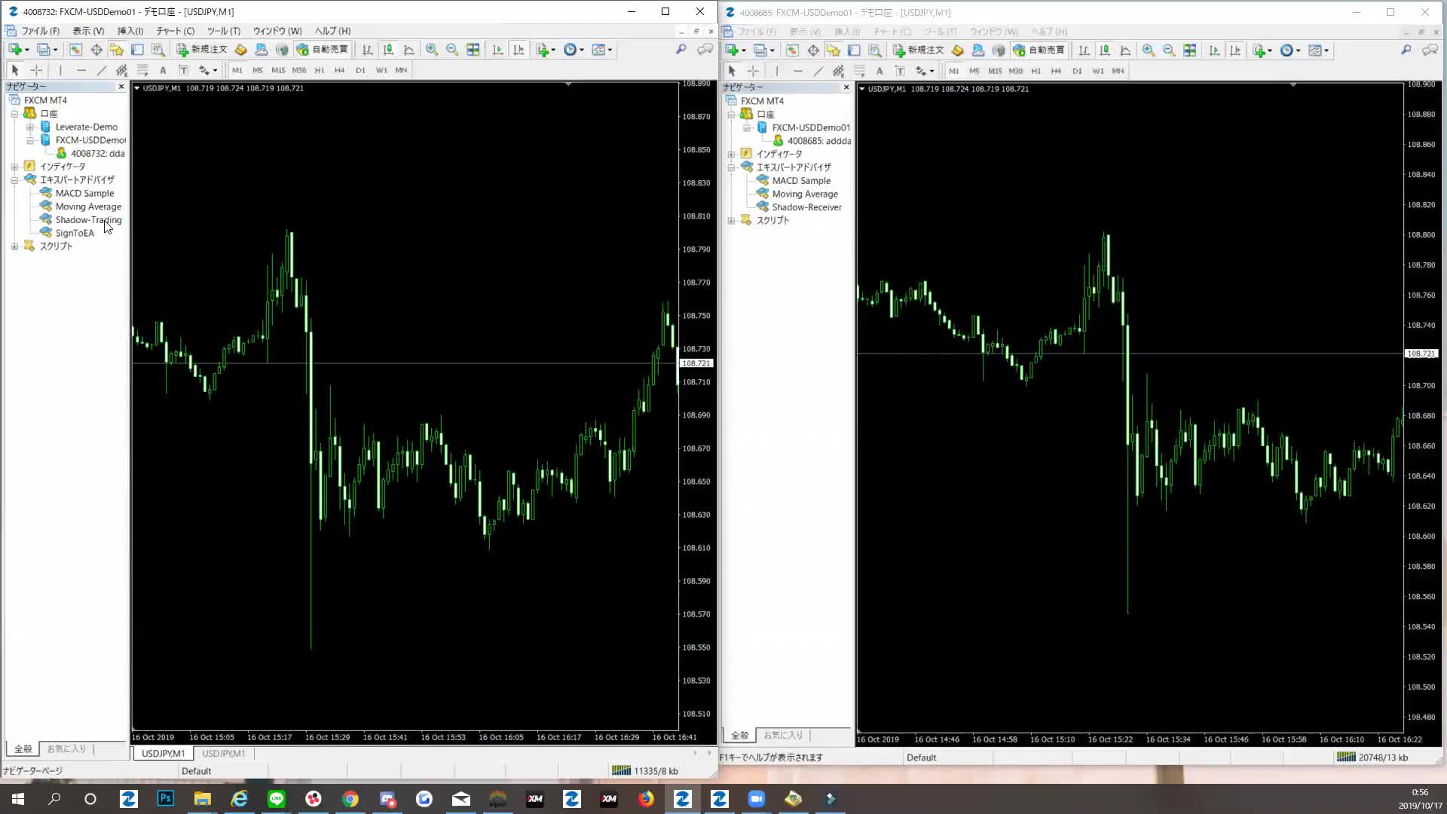Select text 'A' tool in left window
Image resolution: width=1447 pixels, height=814 pixels.
(x=163, y=70)
